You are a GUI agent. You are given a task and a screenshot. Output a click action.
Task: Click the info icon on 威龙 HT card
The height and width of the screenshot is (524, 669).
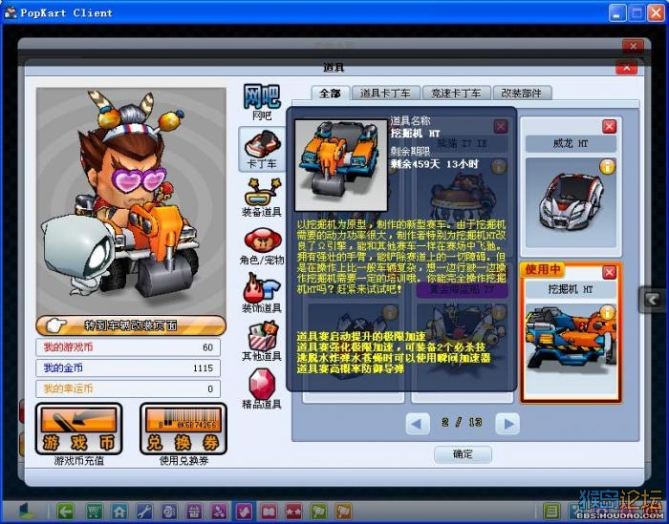tap(608, 167)
